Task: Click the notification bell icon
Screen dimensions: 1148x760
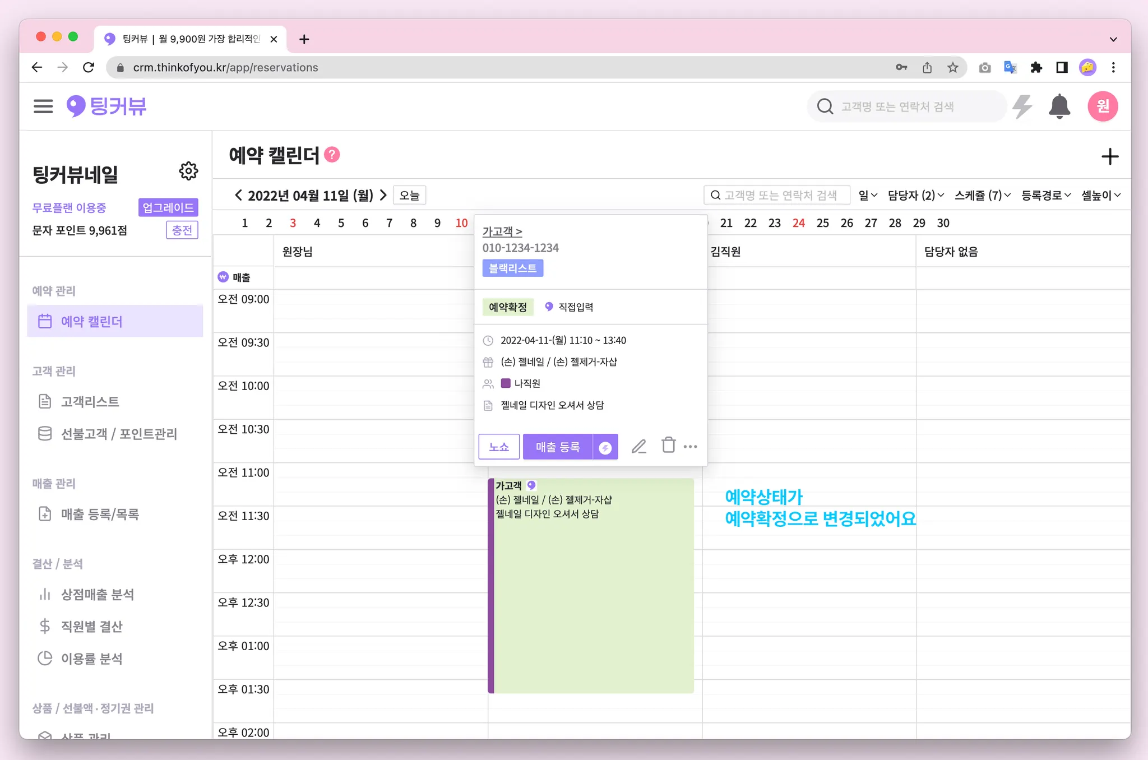Action: pos(1059,106)
